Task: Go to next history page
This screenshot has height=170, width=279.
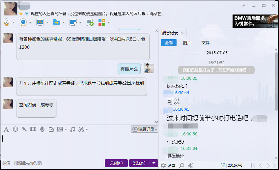Action: click(268, 165)
